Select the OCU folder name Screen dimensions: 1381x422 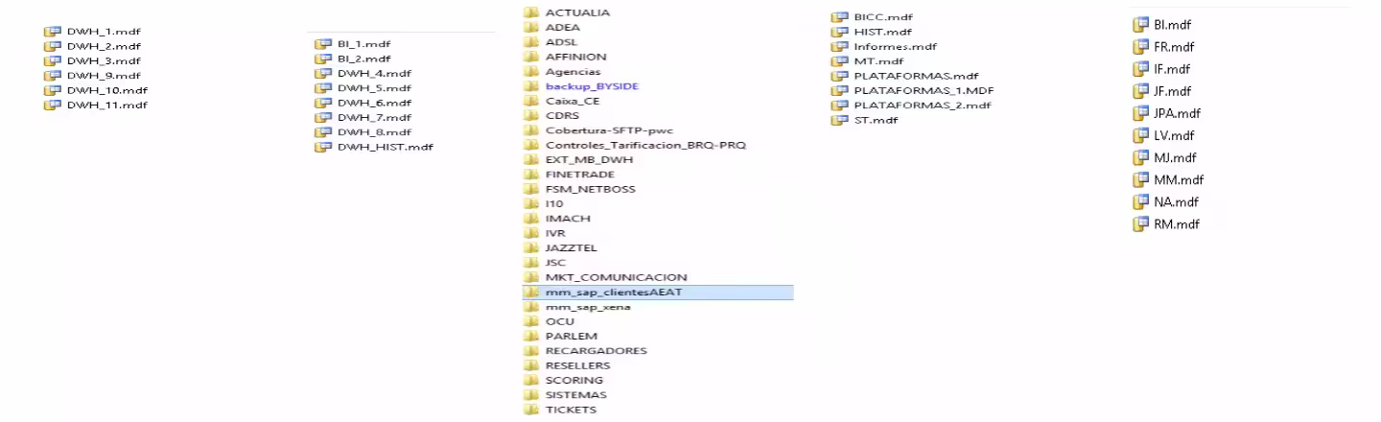point(559,321)
